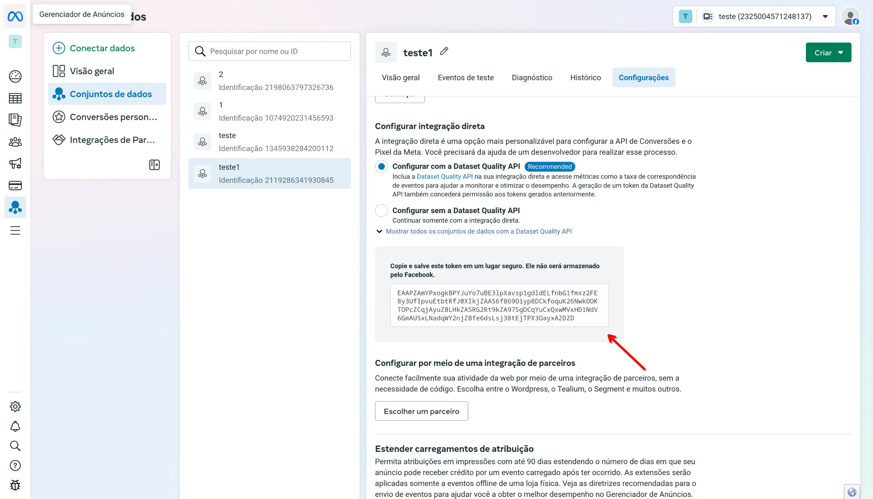Click Escolher um parceiro button
873x499 pixels.
click(x=421, y=411)
